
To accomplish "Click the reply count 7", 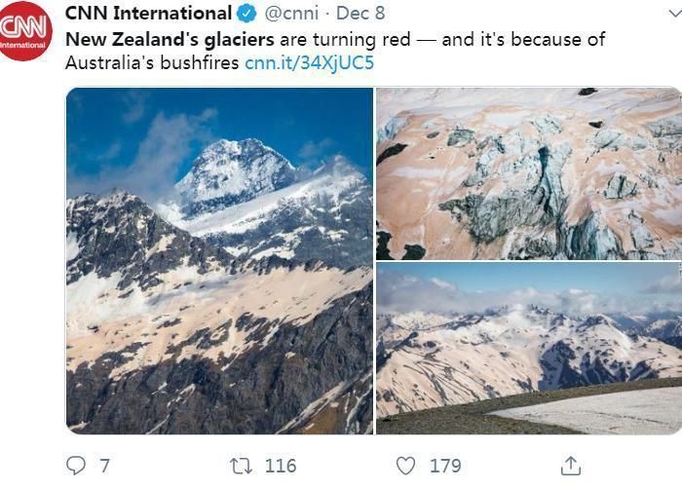I will pyautogui.click(x=104, y=466).
